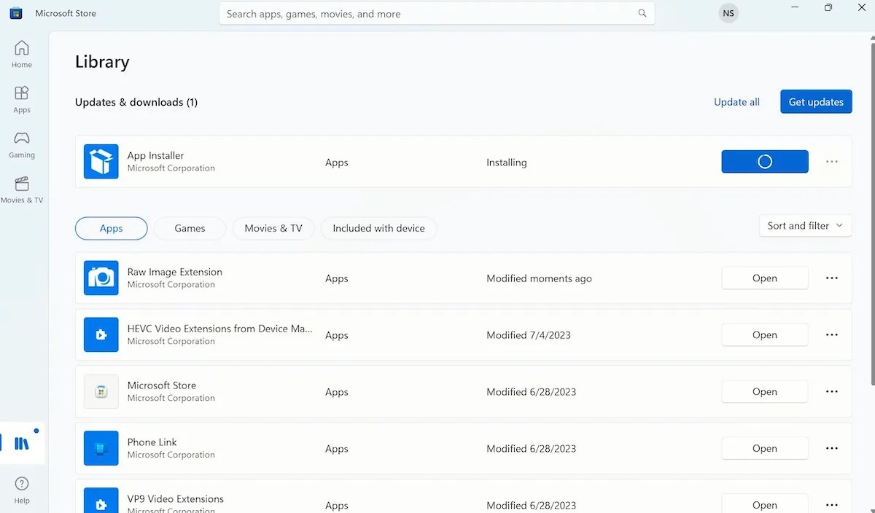Click the App Installer installation progress bar

tap(764, 161)
